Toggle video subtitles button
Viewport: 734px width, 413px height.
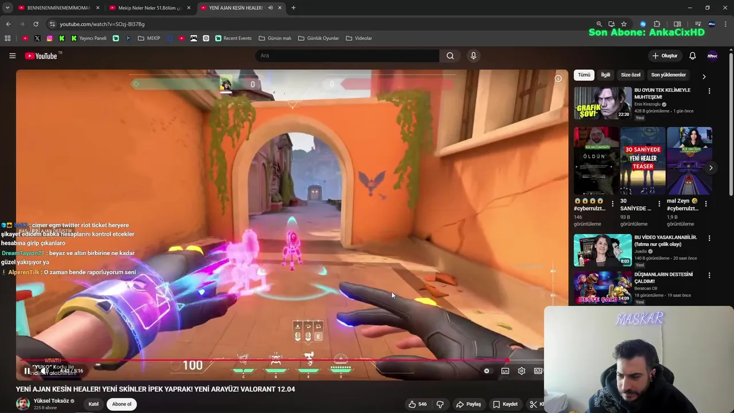505,371
